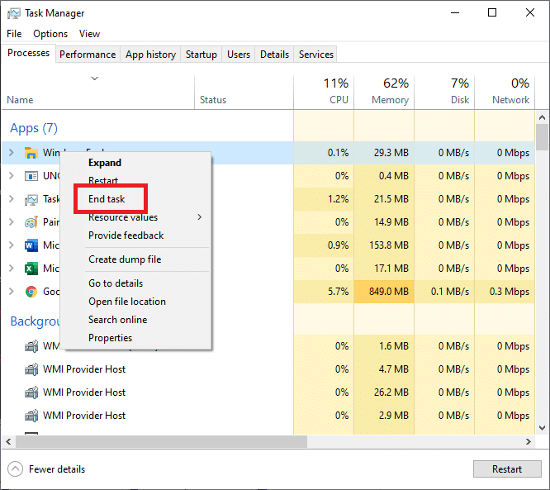Image resolution: width=550 pixels, height=490 pixels.
Task: Click the Microsoft Word icon
Action: [x=31, y=245]
